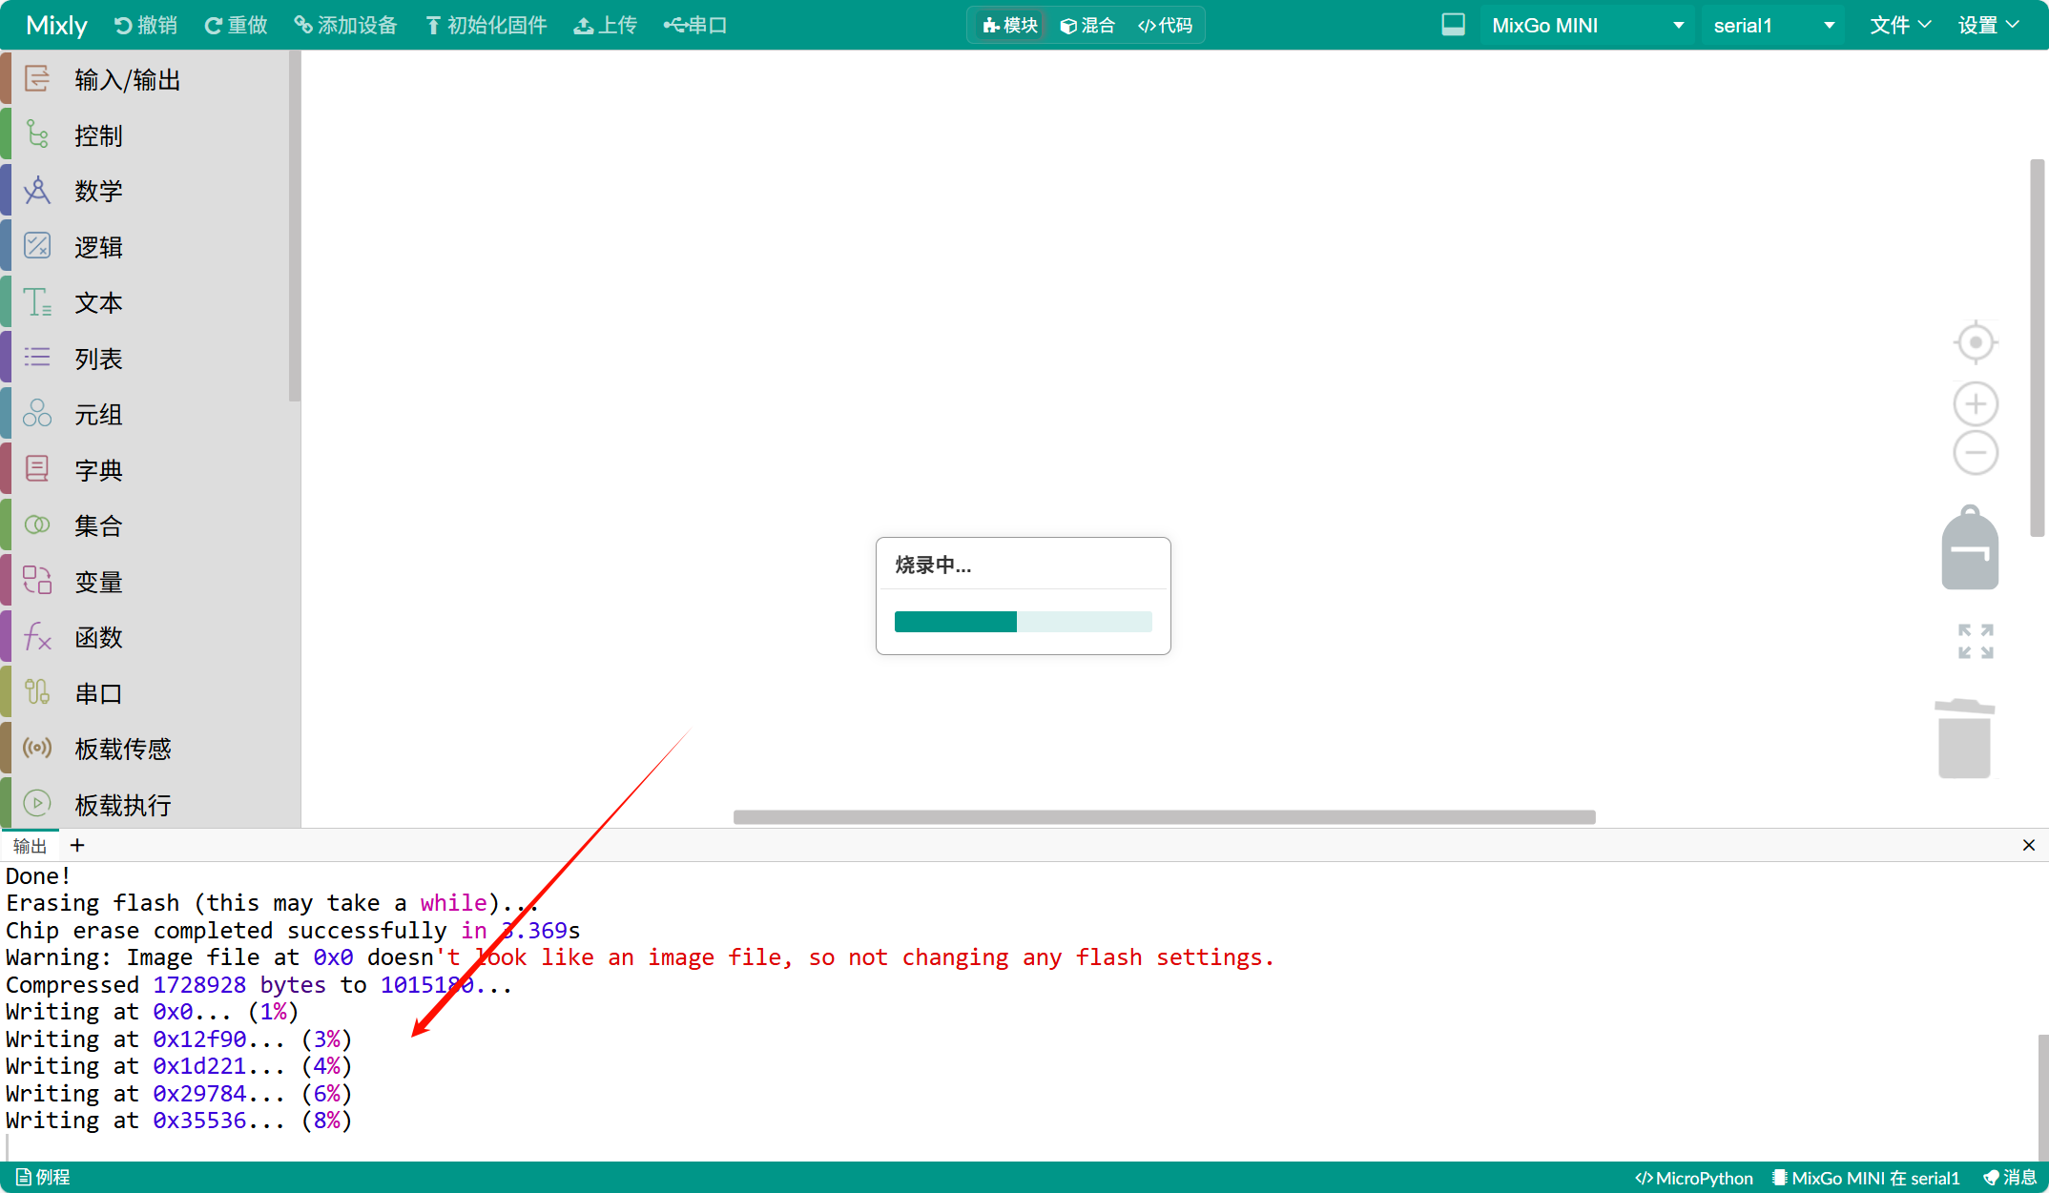Add a new output tab with plus
The height and width of the screenshot is (1193, 2049).
77,845
